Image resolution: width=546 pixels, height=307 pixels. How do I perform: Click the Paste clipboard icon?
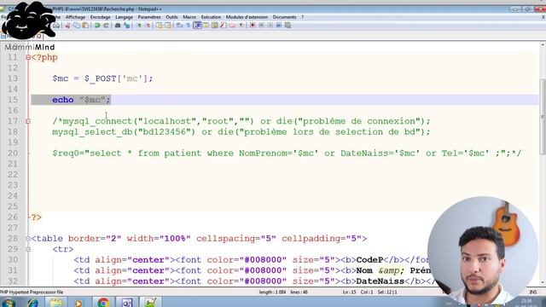click(85, 26)
